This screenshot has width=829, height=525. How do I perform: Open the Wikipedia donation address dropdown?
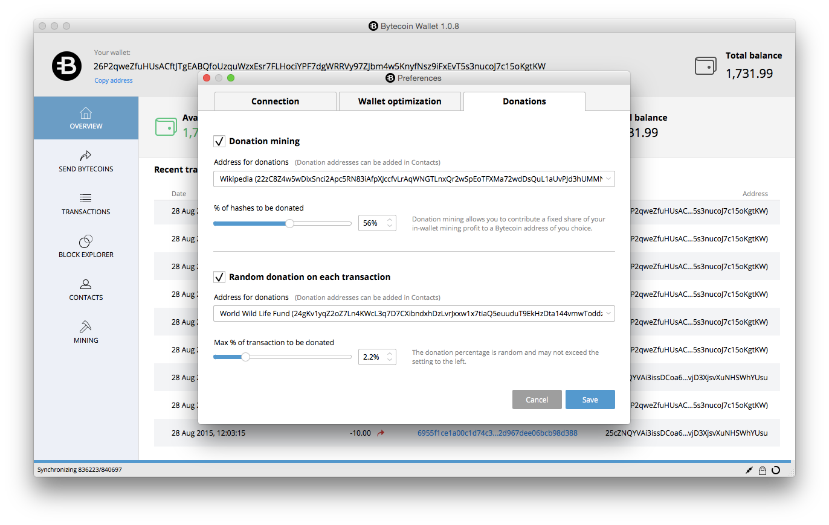coord(414,179)
